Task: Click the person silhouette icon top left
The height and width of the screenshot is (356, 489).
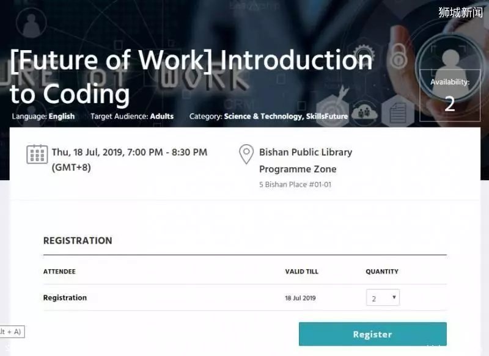Action: (31, 23)
